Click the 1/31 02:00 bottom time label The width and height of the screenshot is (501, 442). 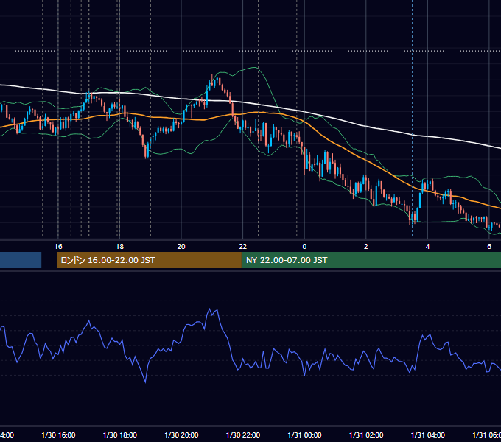[366, 435]
